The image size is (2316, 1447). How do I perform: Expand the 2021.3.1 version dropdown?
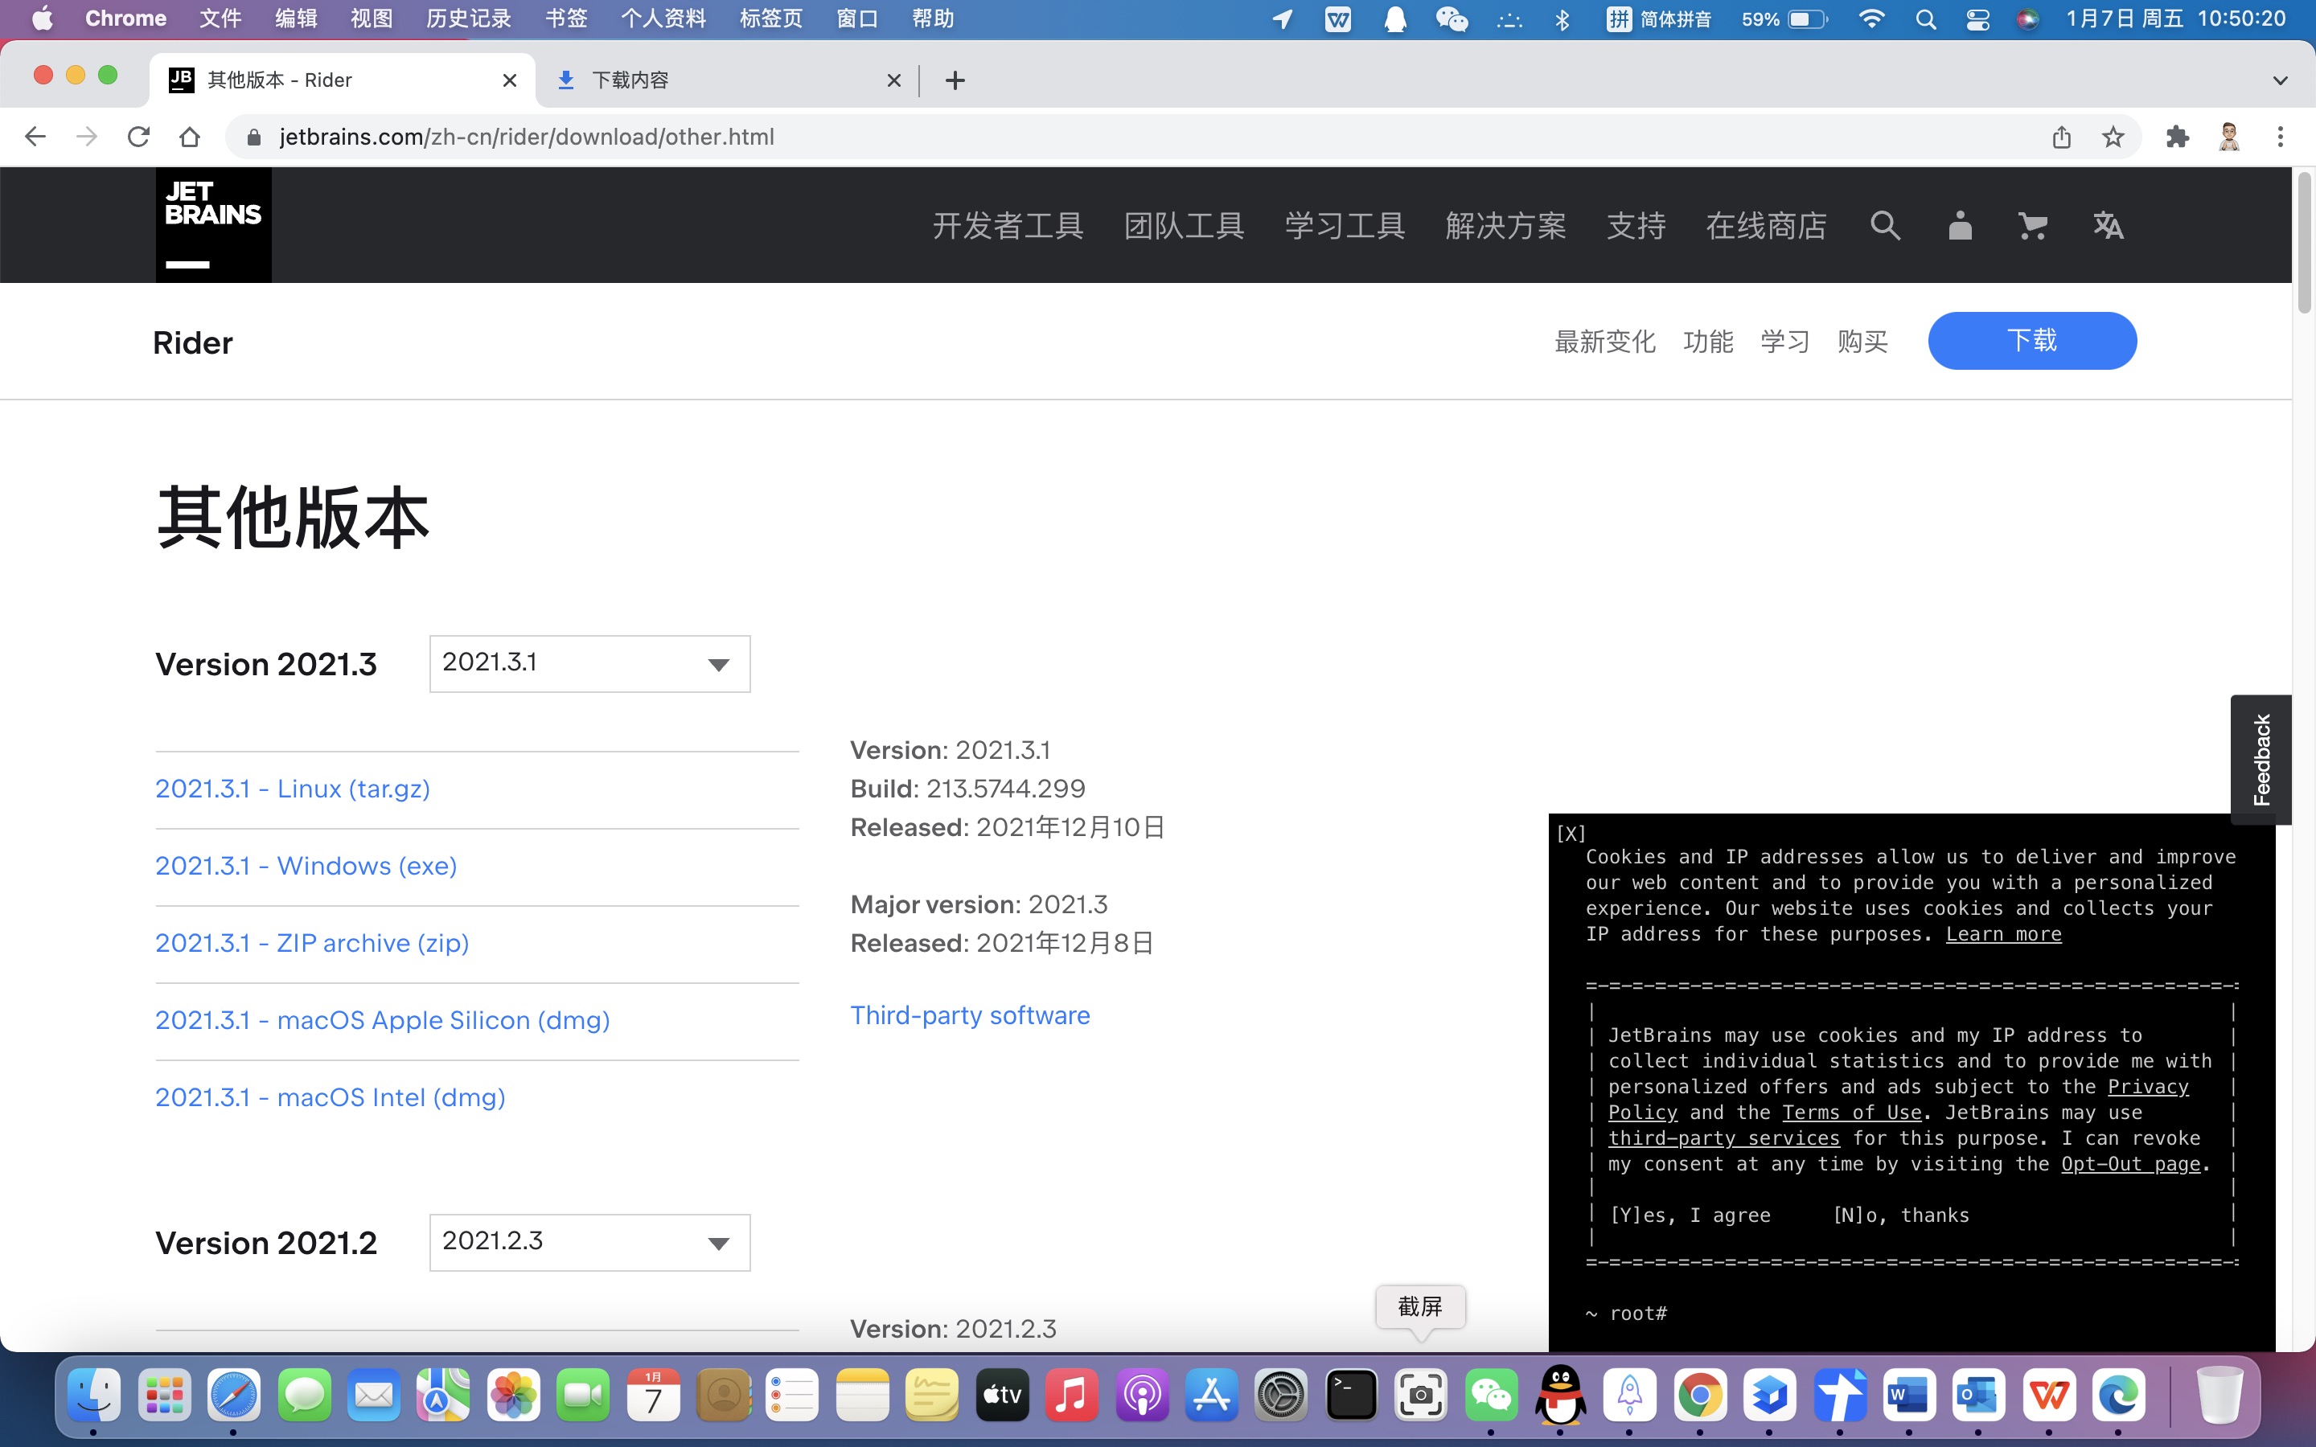[589, 663]
